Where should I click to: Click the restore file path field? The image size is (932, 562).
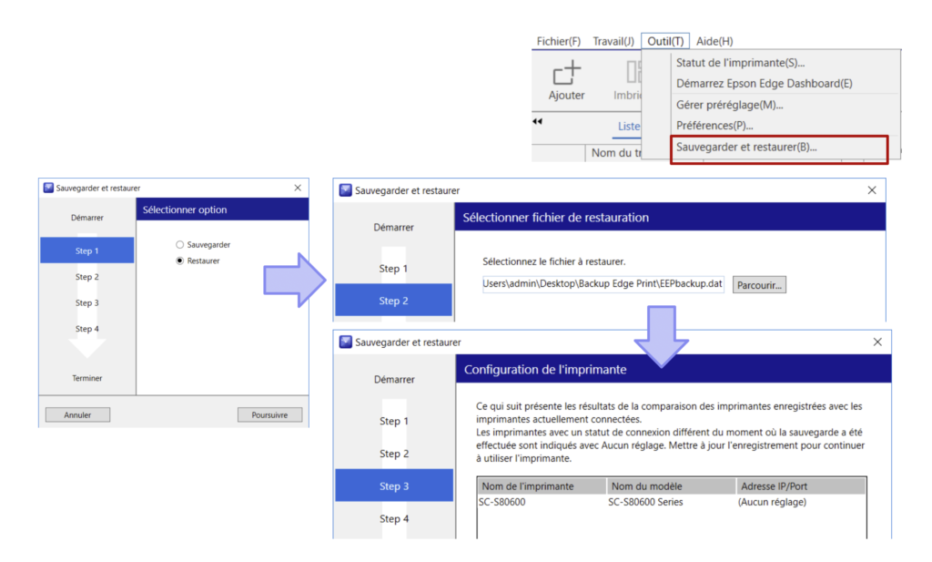click(603, 284)
